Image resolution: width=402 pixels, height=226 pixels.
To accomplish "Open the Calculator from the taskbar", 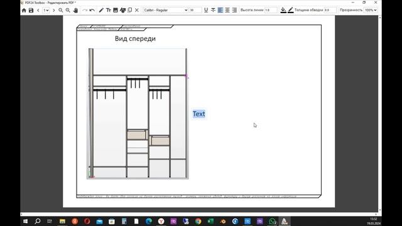I will (124, 221).
